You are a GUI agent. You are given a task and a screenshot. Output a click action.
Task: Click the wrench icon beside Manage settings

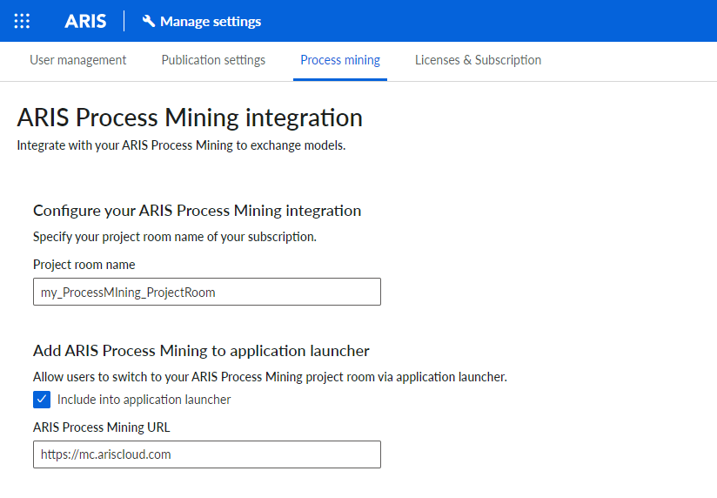pos(148,21)
